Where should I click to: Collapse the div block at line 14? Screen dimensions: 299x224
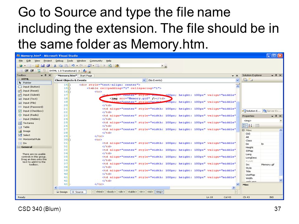tap(69, 85)
